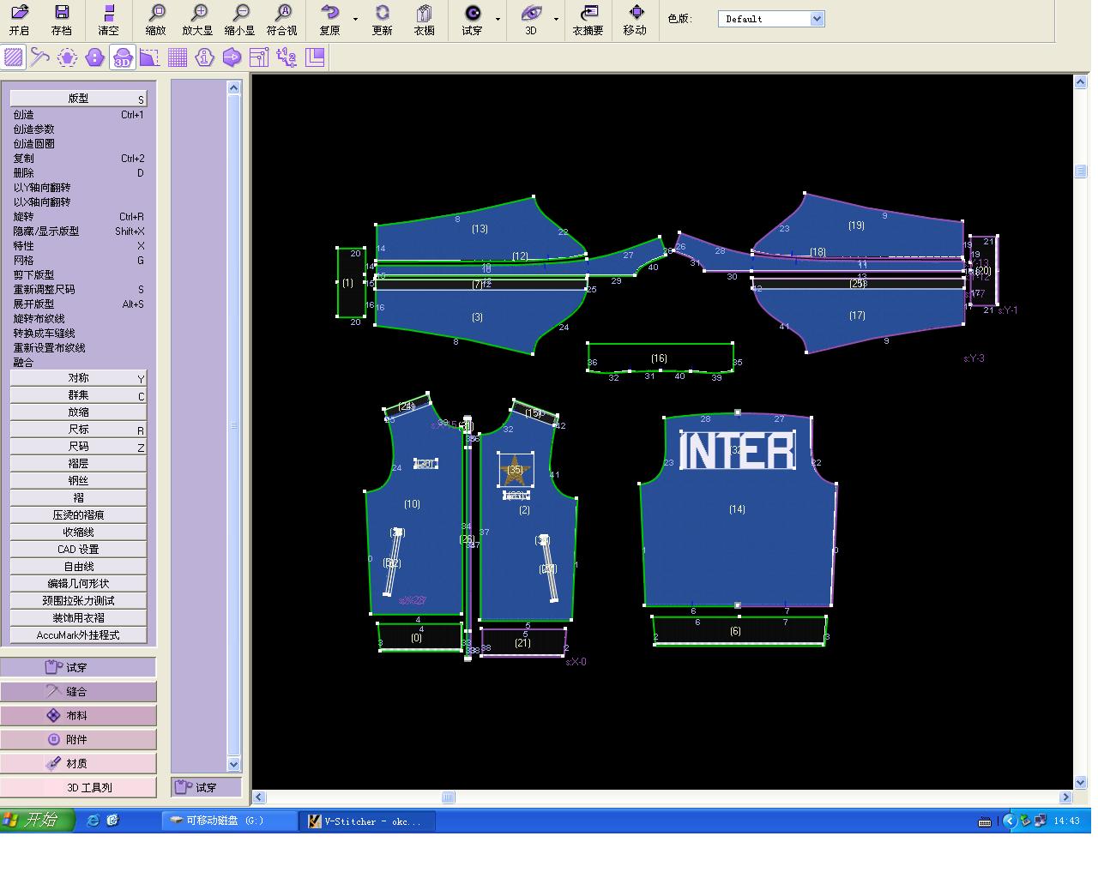Switch to 可移动磁盘 (G:) taskbar window

point(229,821)
